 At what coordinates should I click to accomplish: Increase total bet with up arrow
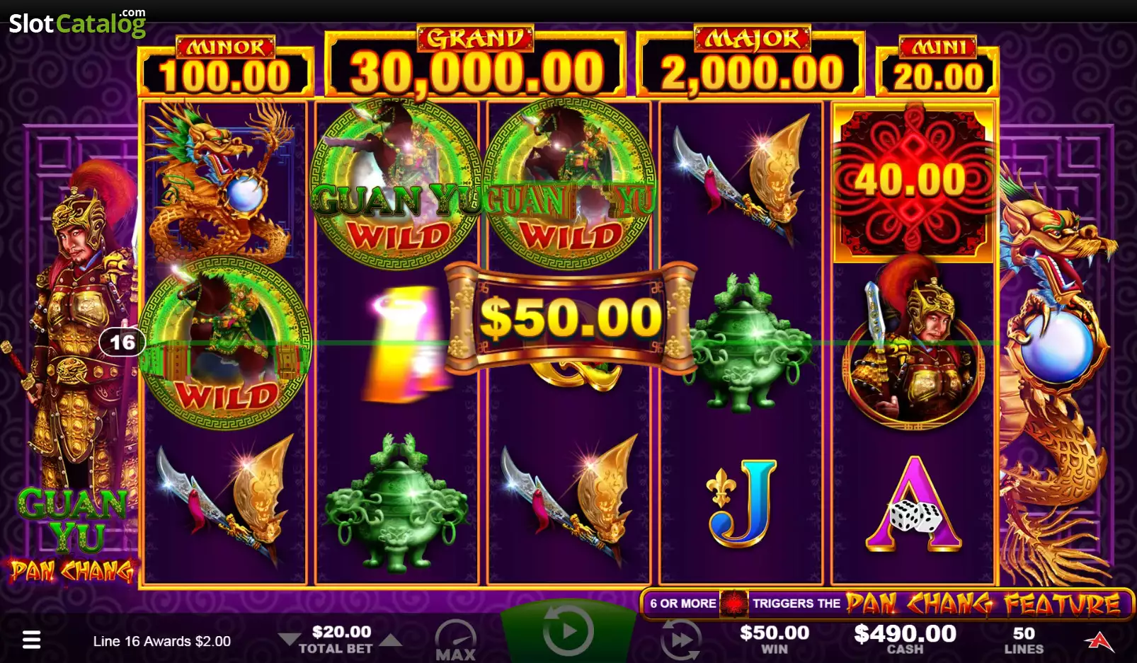click(390, 640)
